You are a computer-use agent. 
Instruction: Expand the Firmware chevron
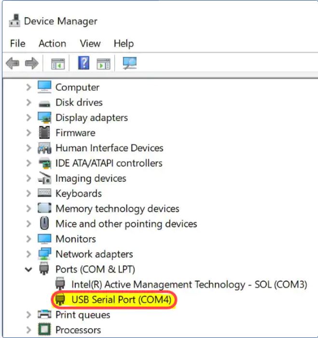(28, 133)
